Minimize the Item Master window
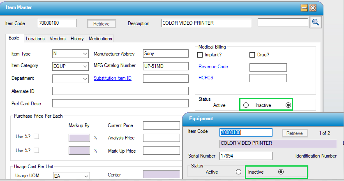The image size is (344, 181). tap(305, 8)
